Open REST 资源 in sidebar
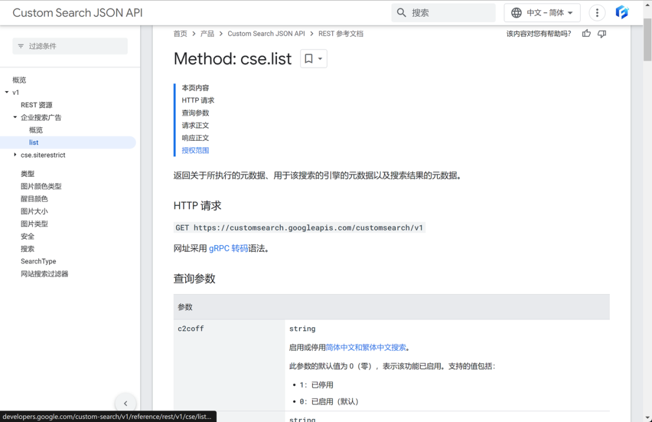 [37, 105]
